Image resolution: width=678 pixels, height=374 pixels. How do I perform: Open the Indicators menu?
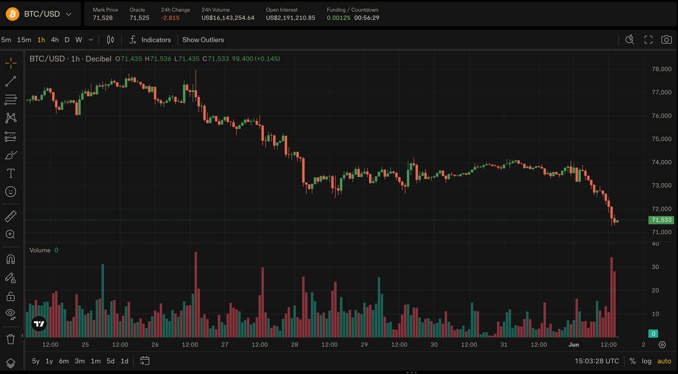tap(150, 40)
